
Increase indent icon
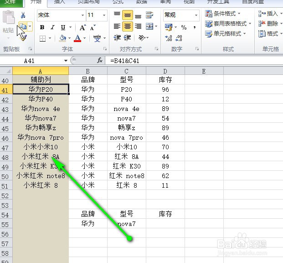128,37
